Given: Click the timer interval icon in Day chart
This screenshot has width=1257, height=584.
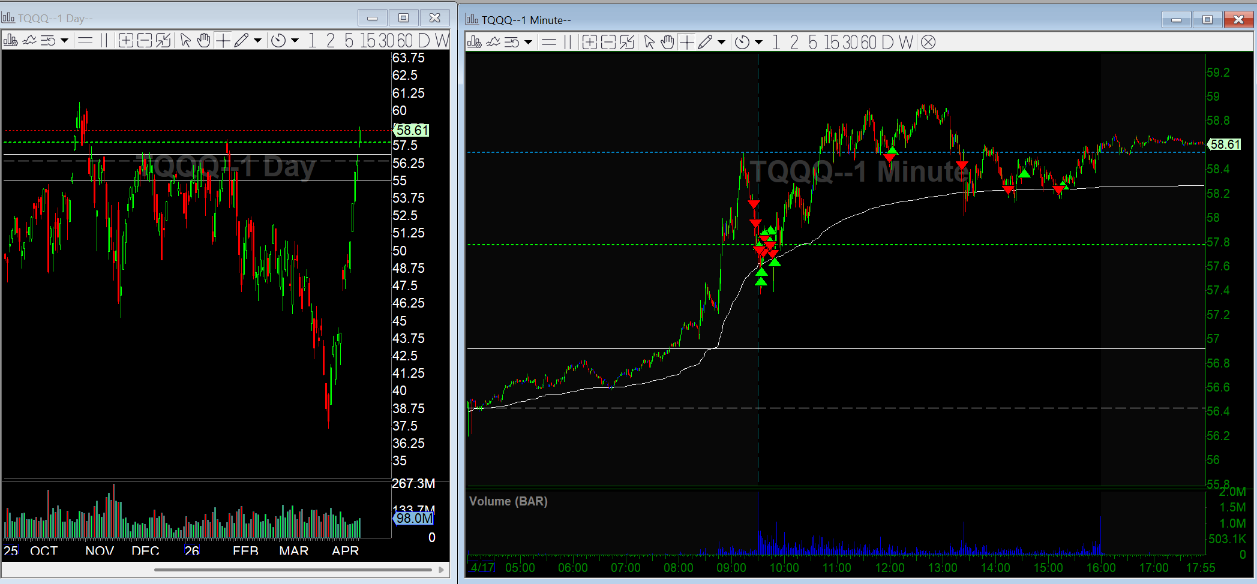Looking at the screenshot, I should click(x=278, y=41).
